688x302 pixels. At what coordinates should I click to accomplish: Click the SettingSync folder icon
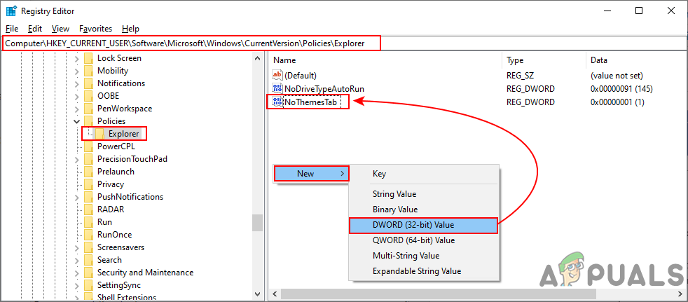click(x=89, y=285)
